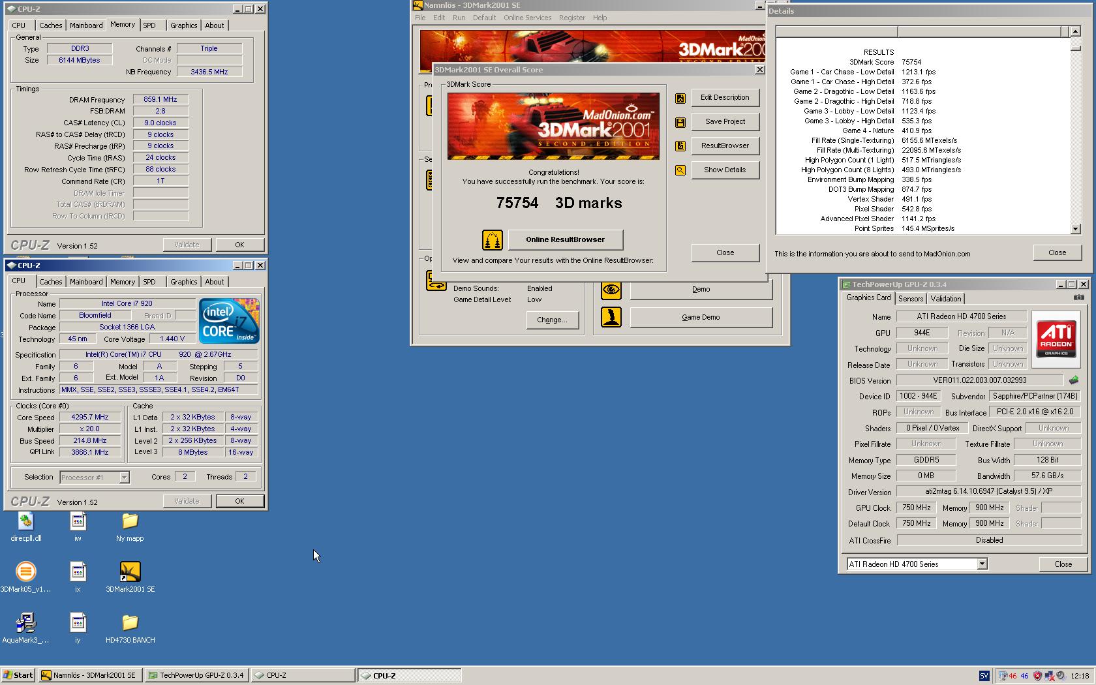This screenshot has width=1096, height=685.
Task: Click the Show Details button
Action: 725,170
